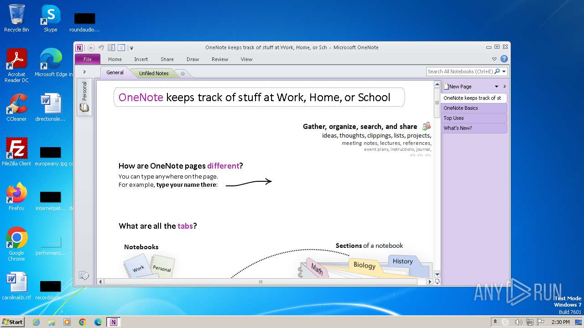Open Unfiled Notes icon at bottom of sidebar
The height and width of the screenshot is (328, 584).
coord(84,275)
